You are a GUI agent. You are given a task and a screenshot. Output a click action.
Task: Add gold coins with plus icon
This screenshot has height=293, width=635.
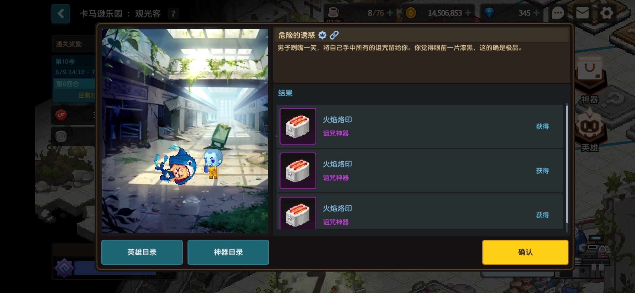468,13
